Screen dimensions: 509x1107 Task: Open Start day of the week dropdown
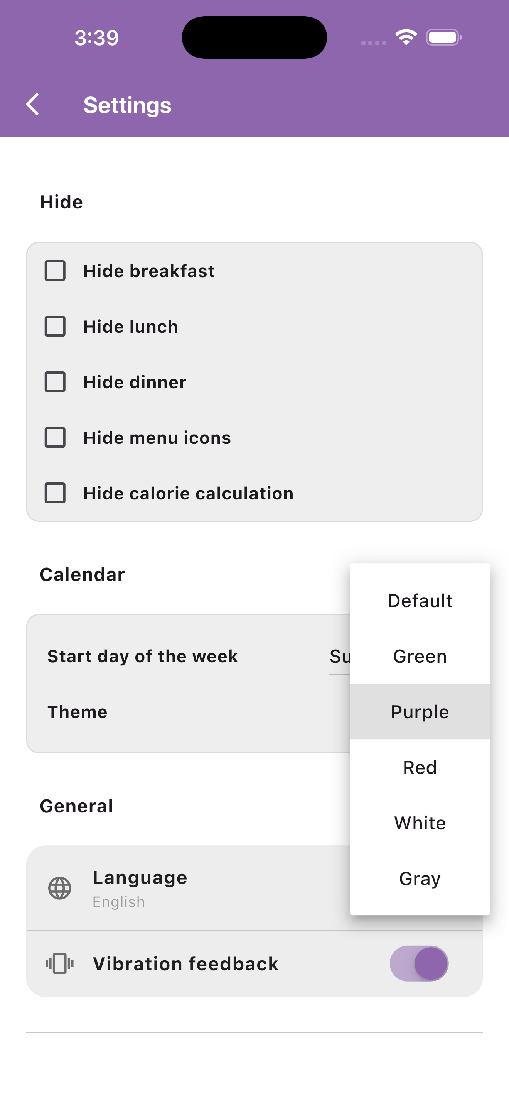(339, 657)
